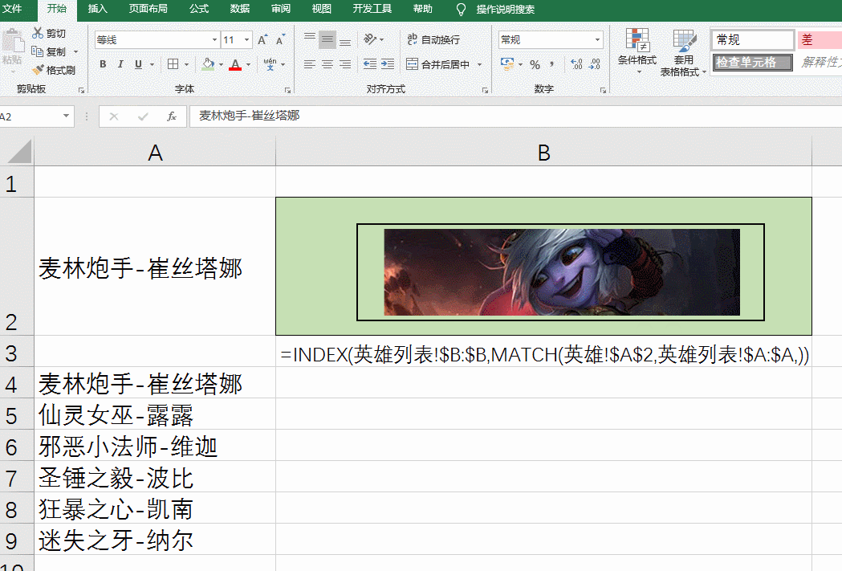This screenshot has height=571, width=842.
Task: Switch to the 公式 (Formulas) tab
Action: tap(199, 9)
